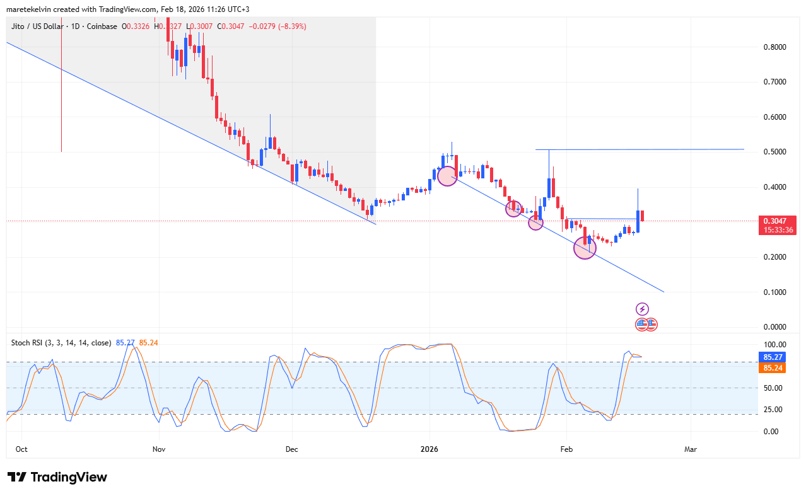Select the Stoch RSI indicator legend title
Viewport: 806px width, 496px height.
61,342
